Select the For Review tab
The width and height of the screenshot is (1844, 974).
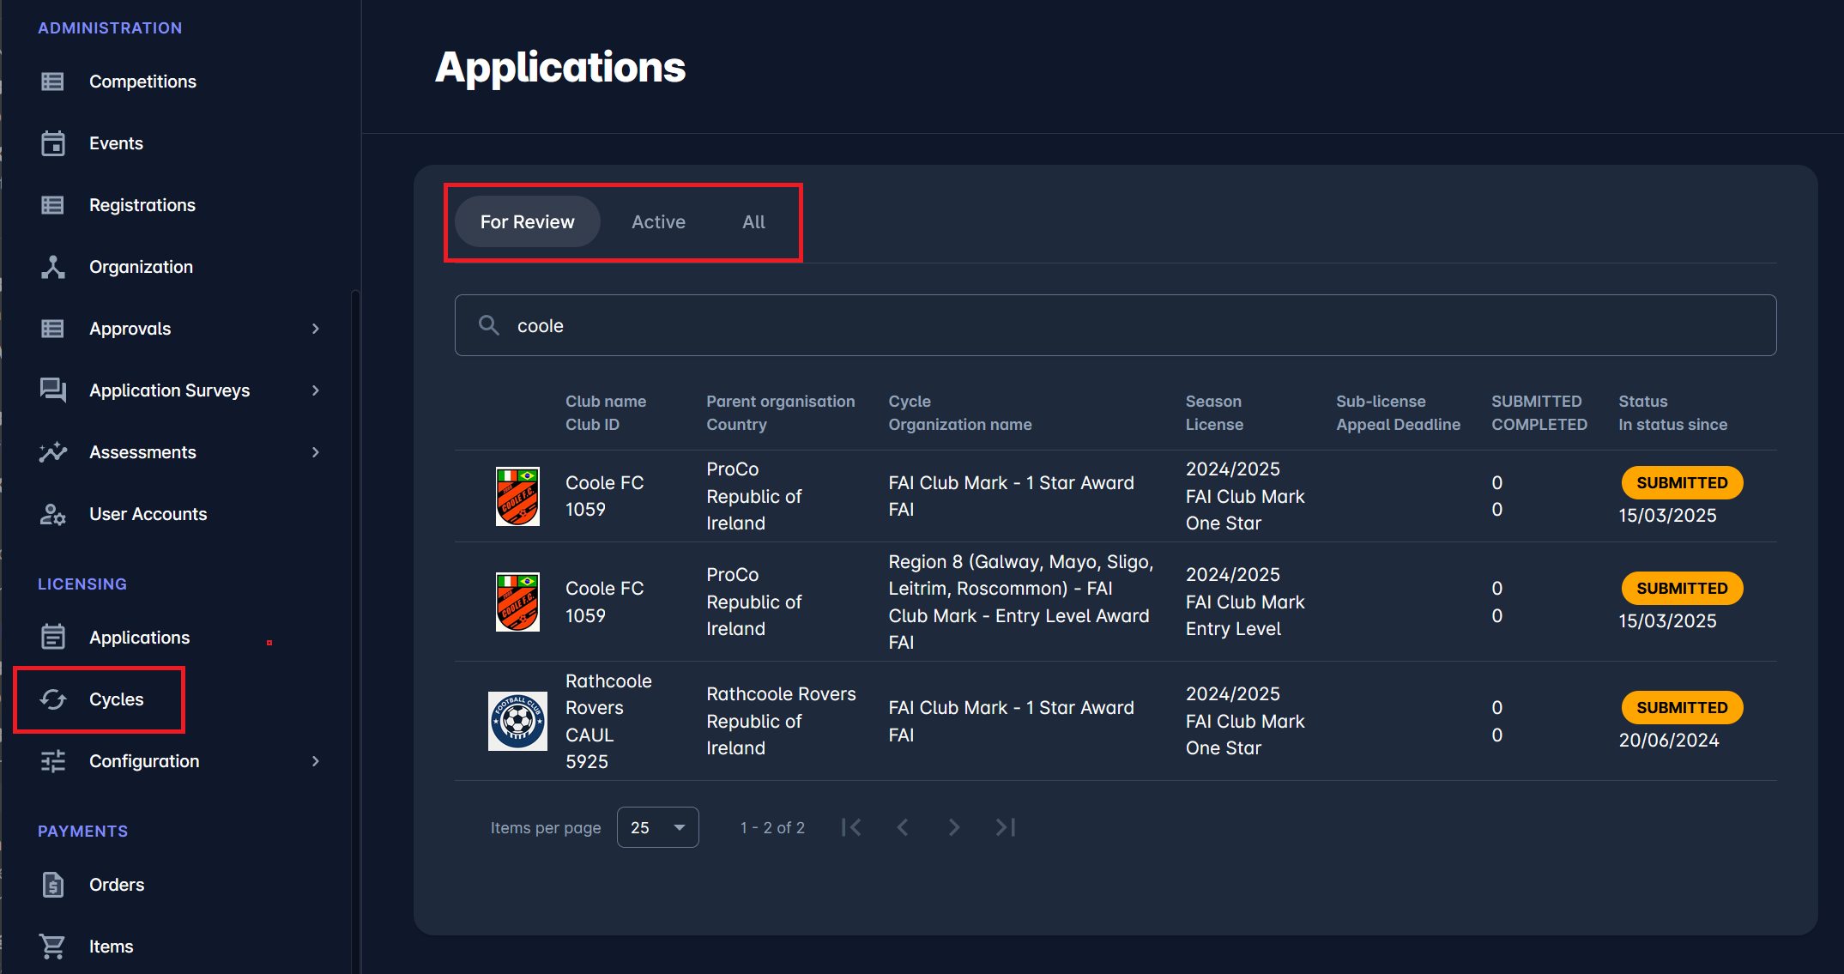coord(527,222)
